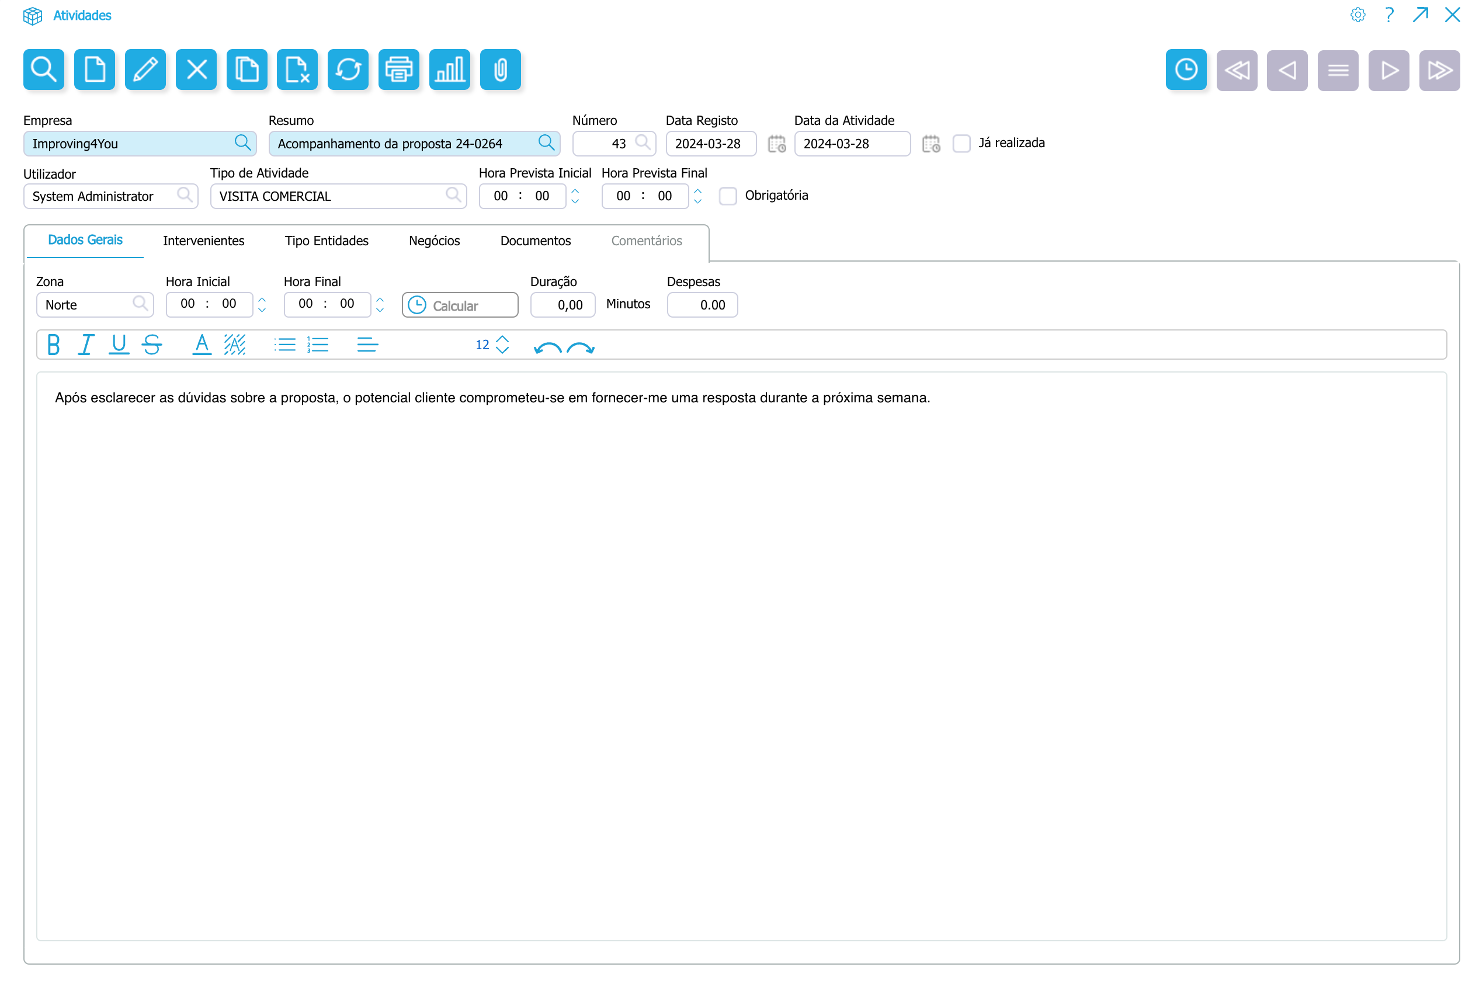
Task: Click the paperclip attachments icon
Action: pyautogui.click(x=500, y=69)
